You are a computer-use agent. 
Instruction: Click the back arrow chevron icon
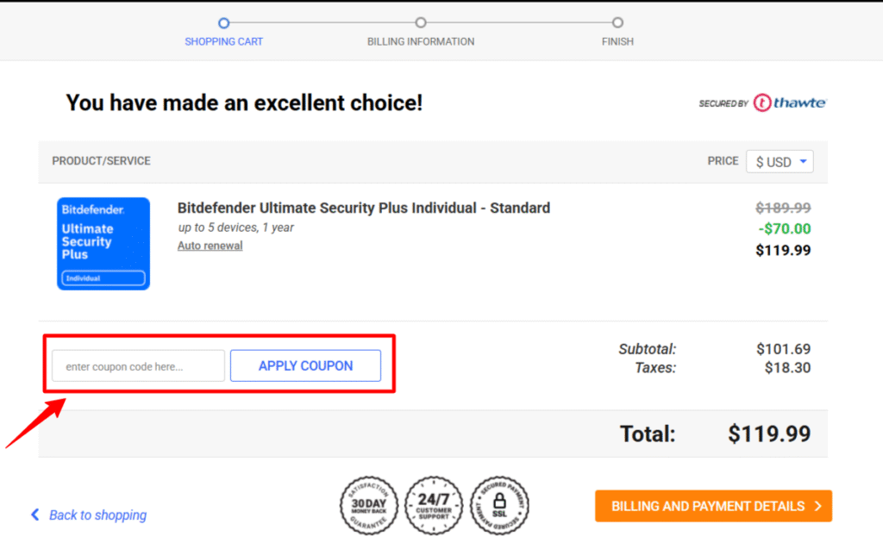35,515
